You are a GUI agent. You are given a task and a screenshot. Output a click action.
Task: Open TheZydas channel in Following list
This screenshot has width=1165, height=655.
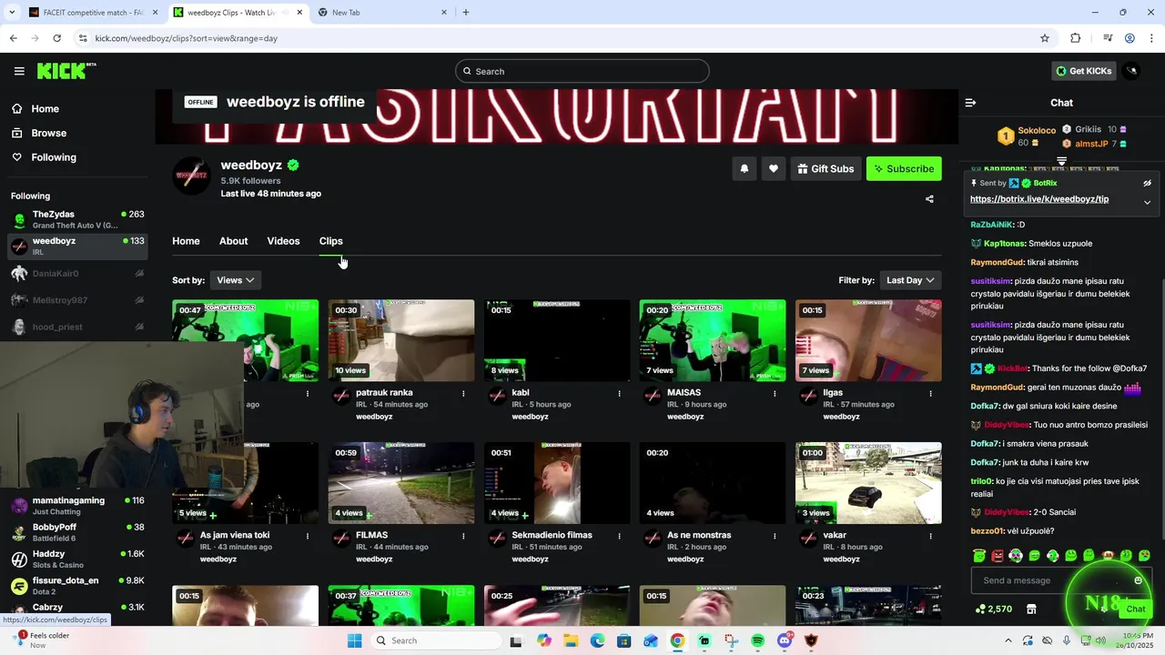(x=77, y=219)
